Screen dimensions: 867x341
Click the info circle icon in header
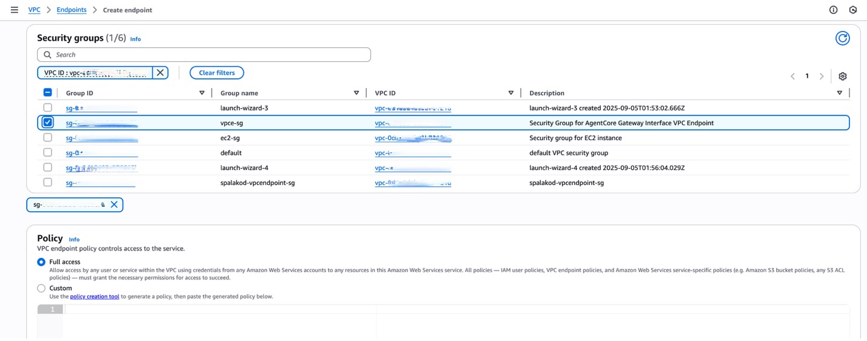[x=833, y=10]
